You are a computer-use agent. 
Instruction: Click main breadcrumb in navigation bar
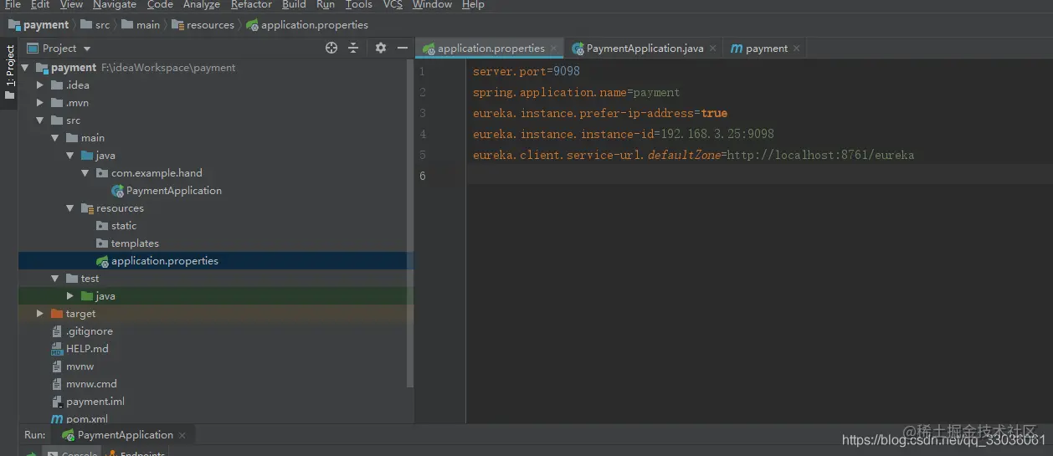coord(141,24)
